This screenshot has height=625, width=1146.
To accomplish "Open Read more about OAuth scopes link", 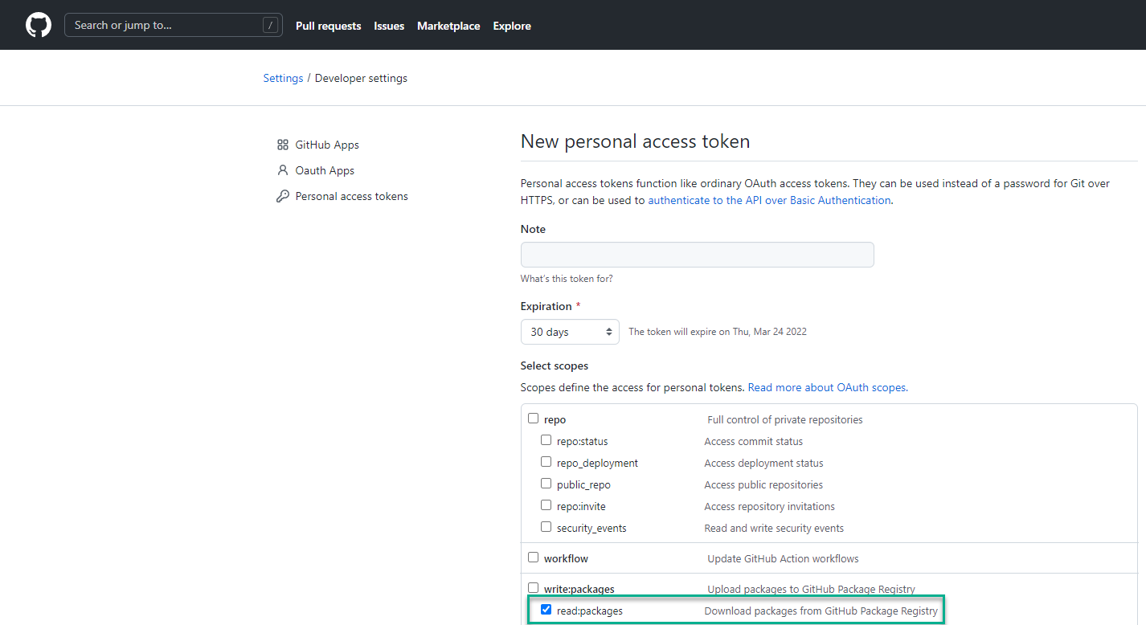I will pos(828,387).
